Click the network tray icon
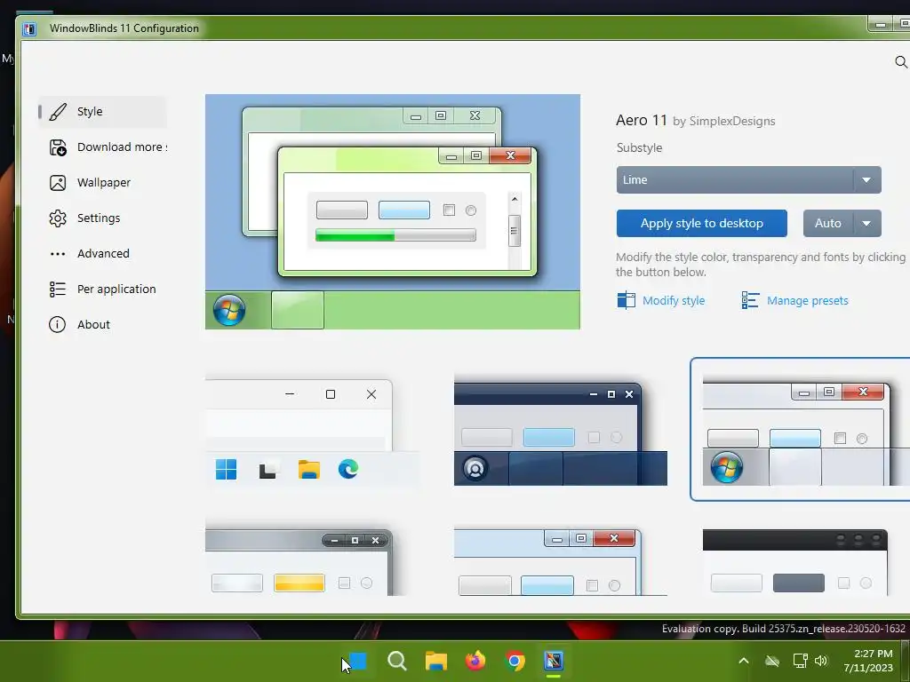This screenshot has width=910, height=682. pyautogui.click(x=801, y=661)
